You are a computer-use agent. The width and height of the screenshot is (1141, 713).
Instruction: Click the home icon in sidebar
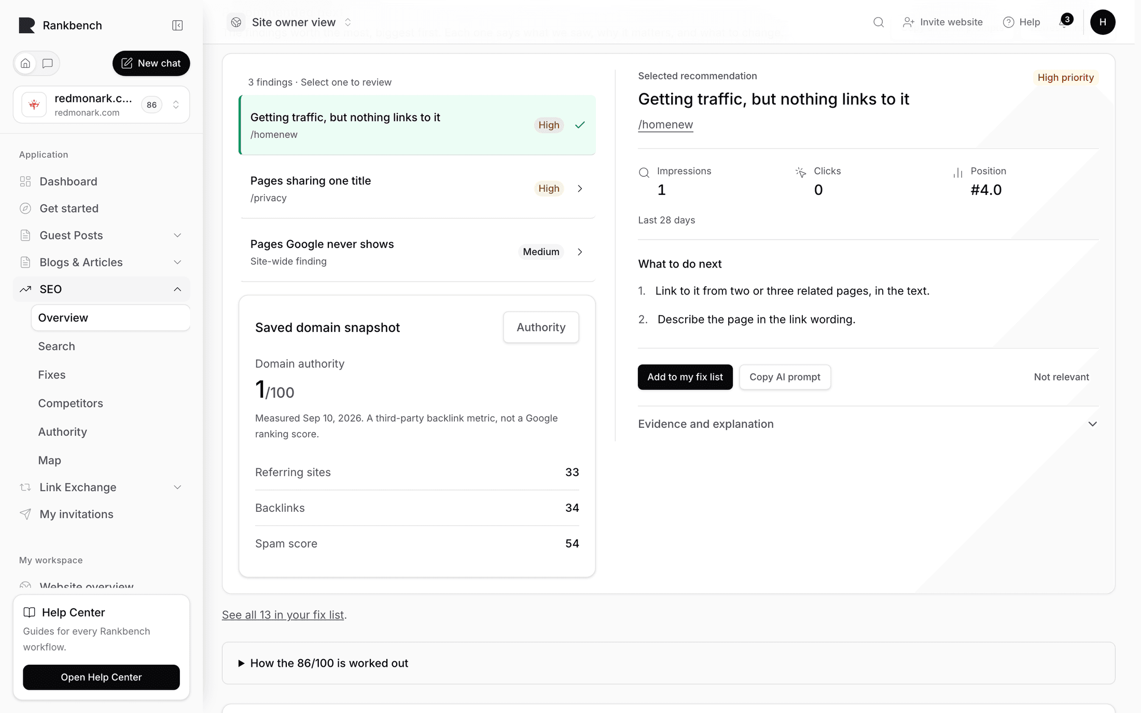25,63
